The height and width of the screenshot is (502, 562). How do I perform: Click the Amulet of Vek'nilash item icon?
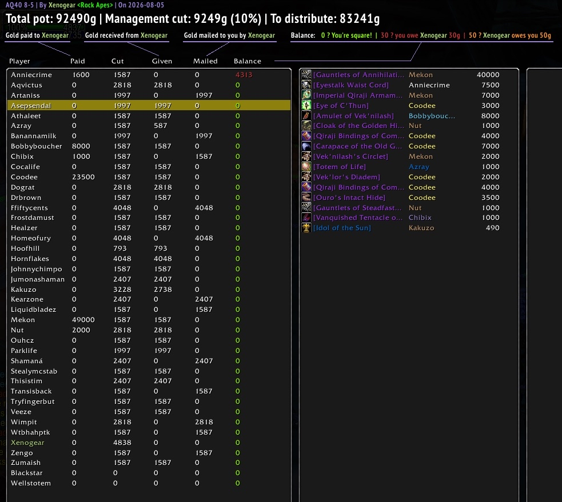pos(306,116)
